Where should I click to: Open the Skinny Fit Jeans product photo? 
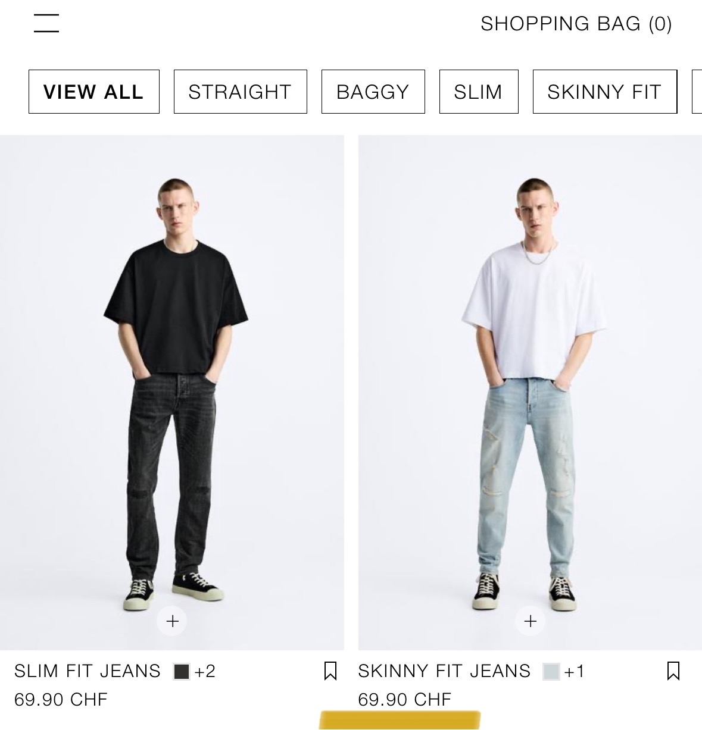(x=530, y=393)
